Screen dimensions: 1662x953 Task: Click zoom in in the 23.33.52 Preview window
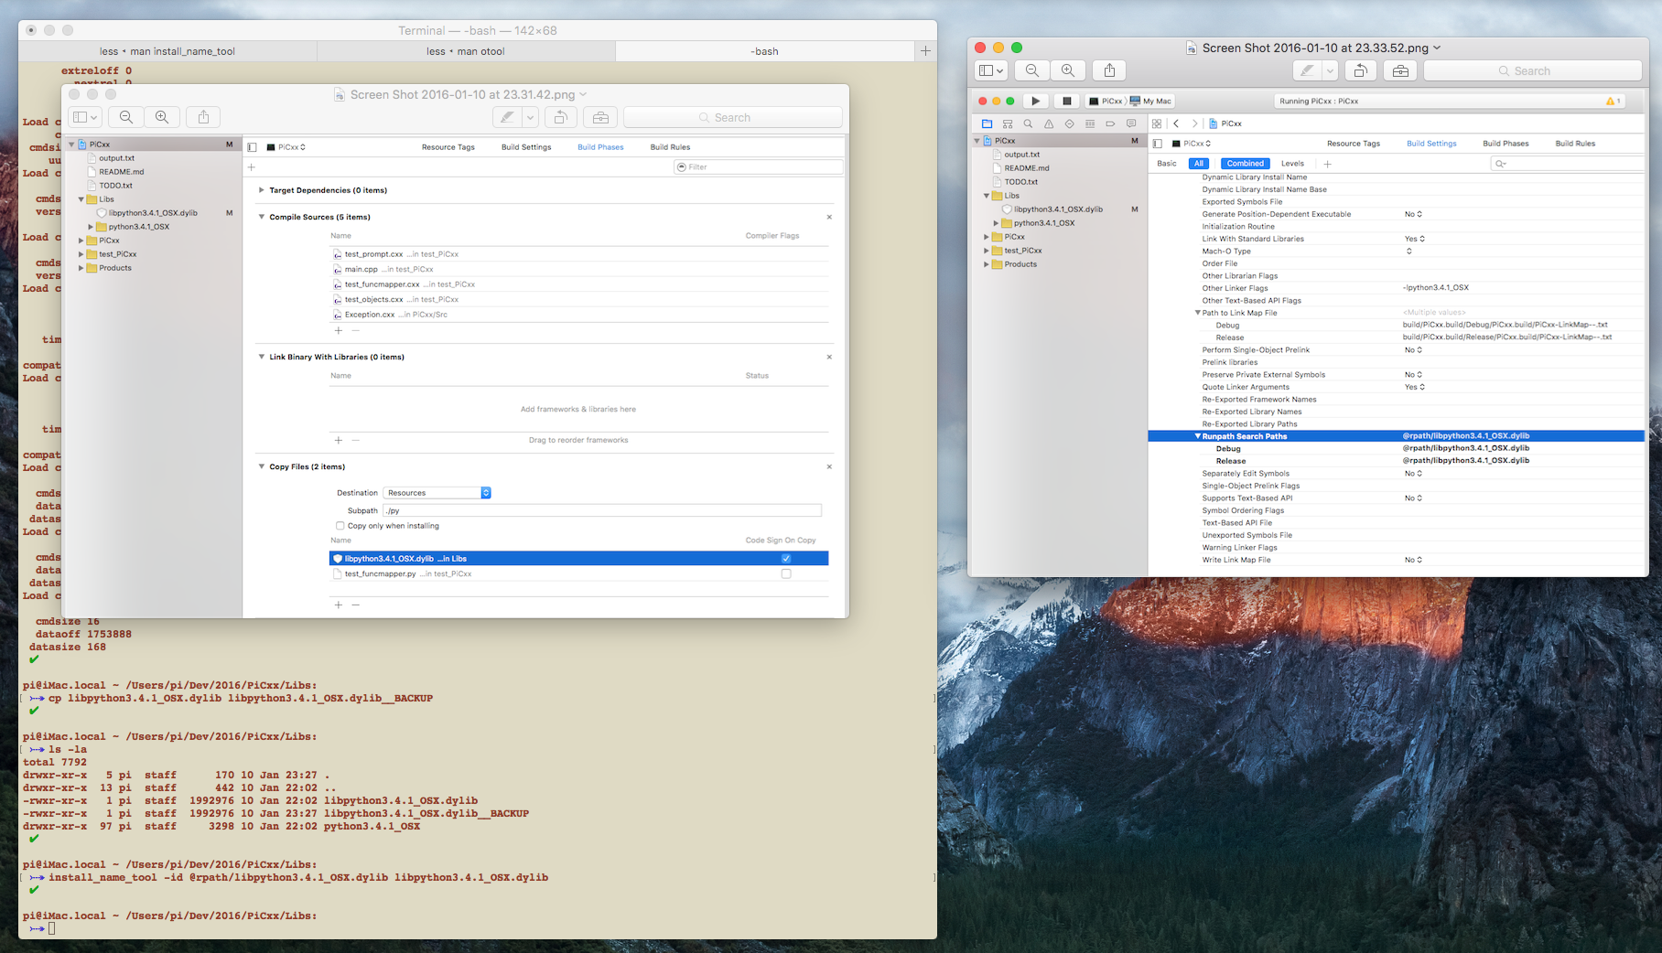1068,70
